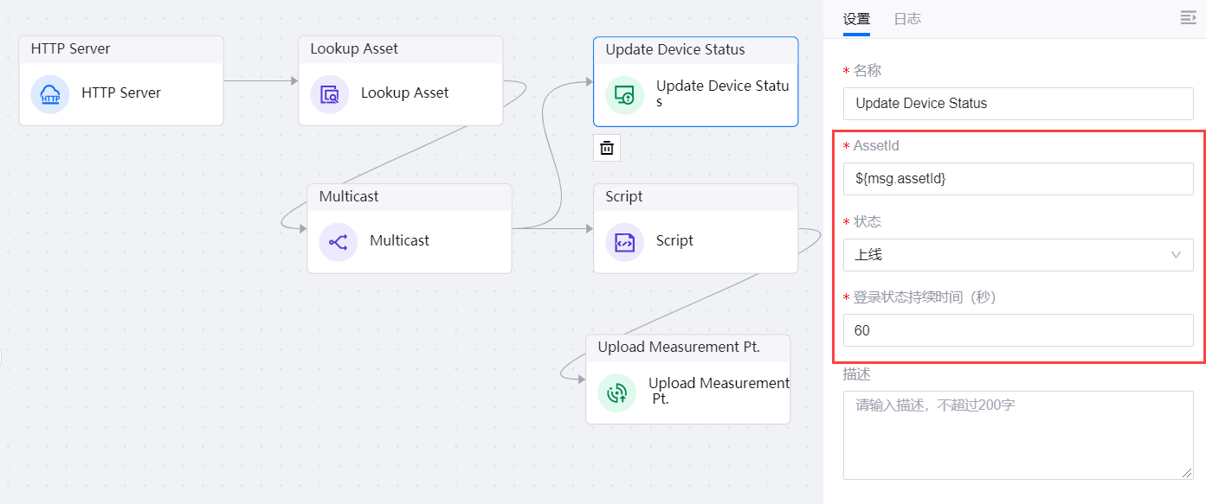This screenshot has width=1206, height=504.
Task: Click the 描述 text area
Action: click(1018, 435)
